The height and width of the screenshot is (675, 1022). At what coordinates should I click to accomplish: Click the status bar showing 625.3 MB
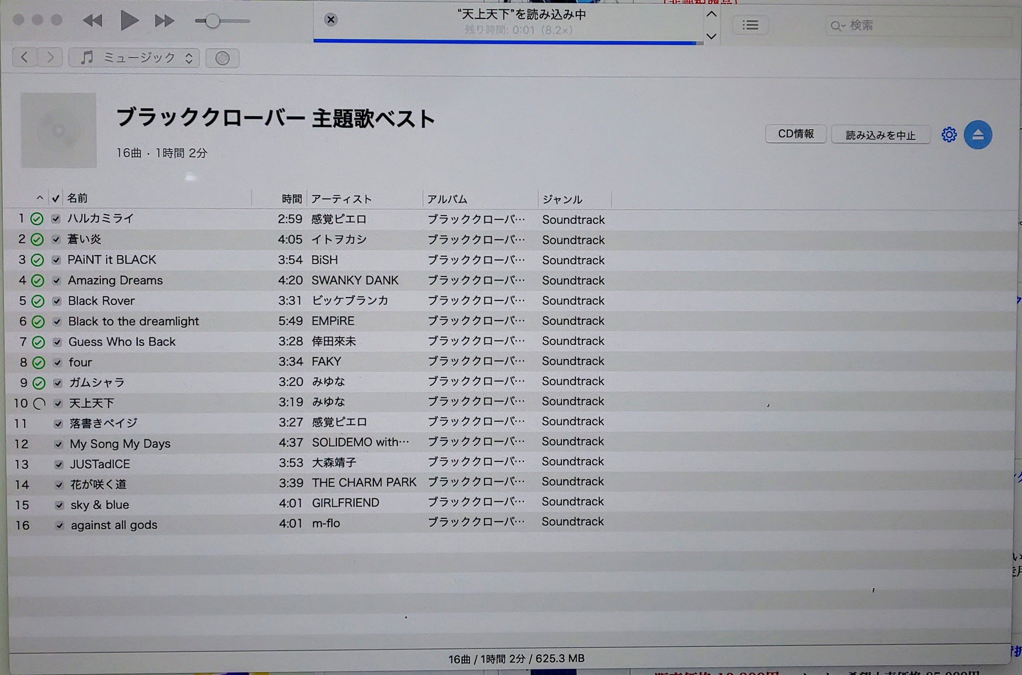coord(516,659)
